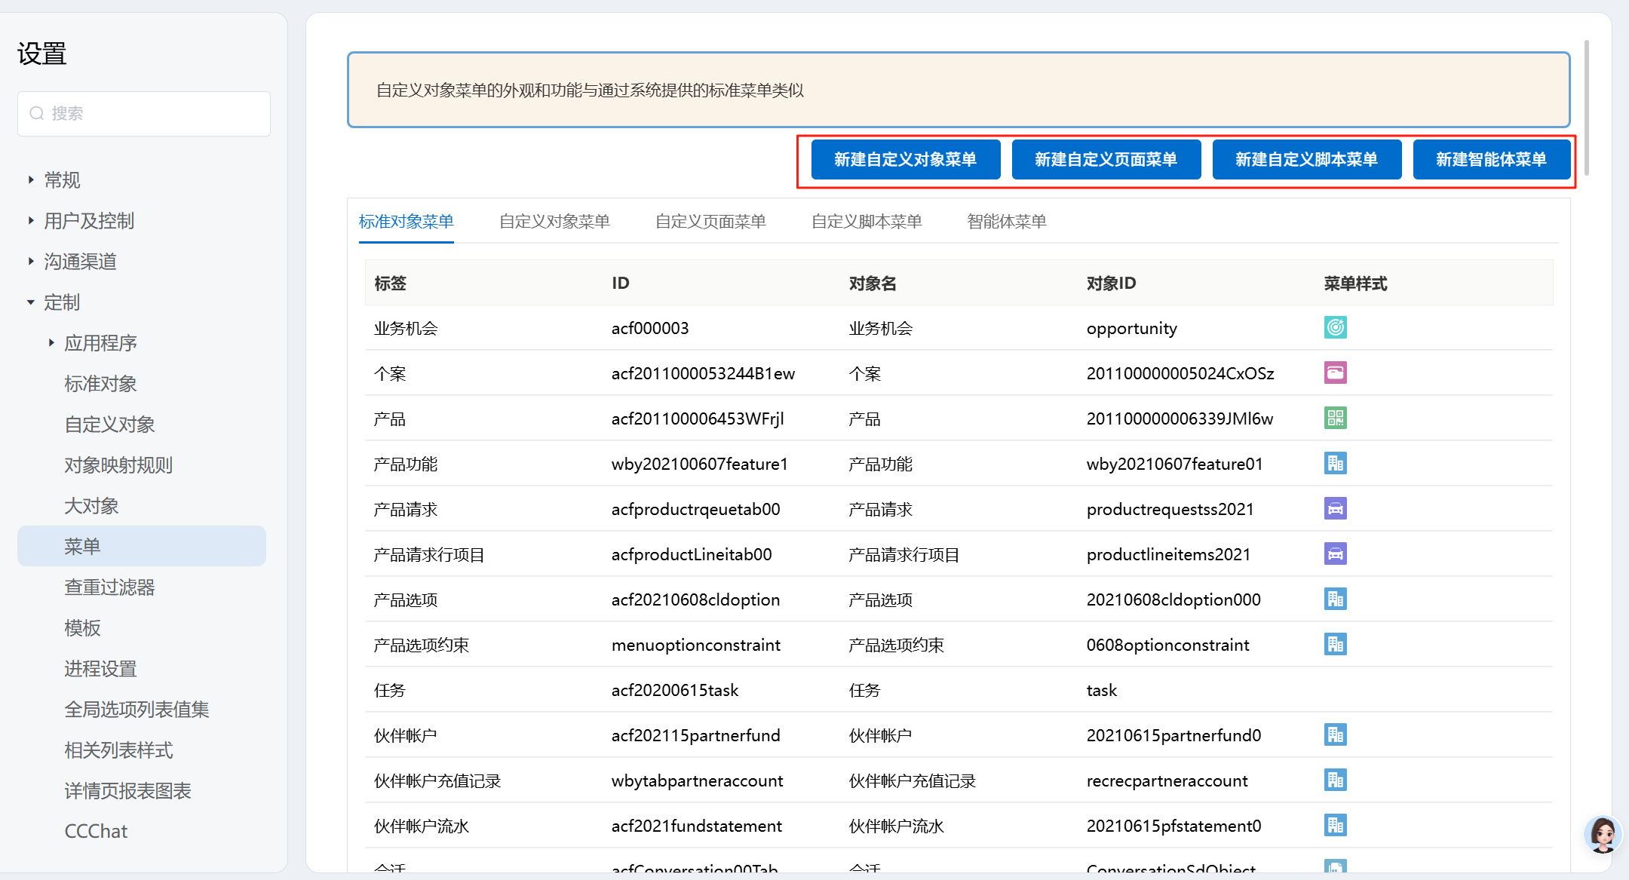Click the 伙伴帐户 building style icon

coord(1335,734)
